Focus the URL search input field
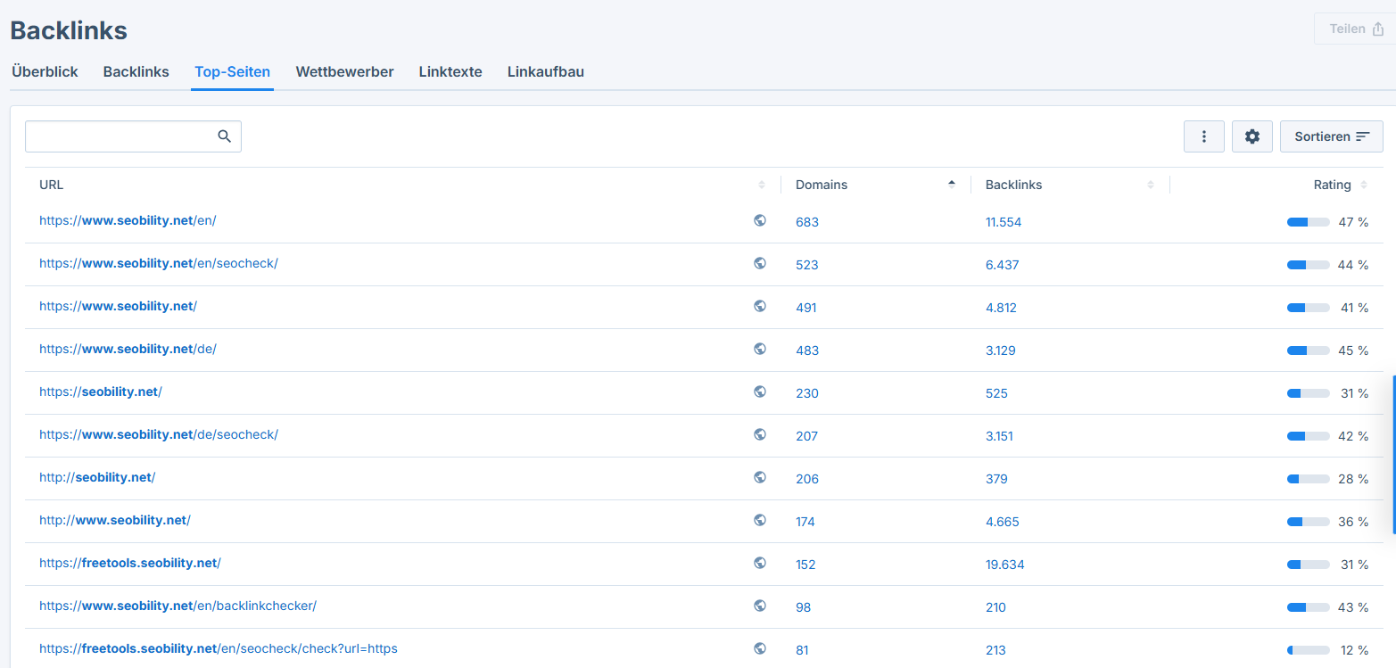The width and height of the screenshot is (1396, 668). (x=133, y=136)
